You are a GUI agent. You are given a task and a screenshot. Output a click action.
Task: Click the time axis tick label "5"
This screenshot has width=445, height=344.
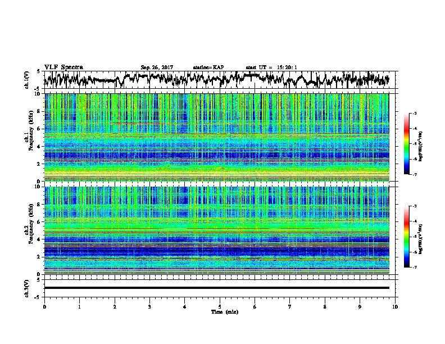[220, 307]
